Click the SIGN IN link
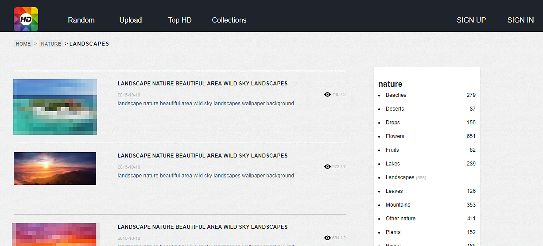Screen dimensions: 543x246 coord(520,20)
